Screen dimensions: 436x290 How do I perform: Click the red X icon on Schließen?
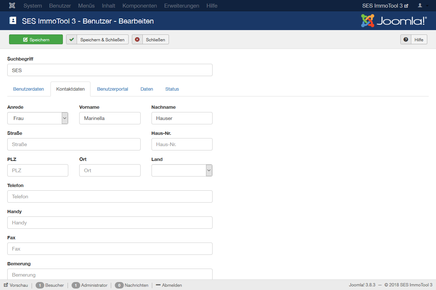click(137, 40)
